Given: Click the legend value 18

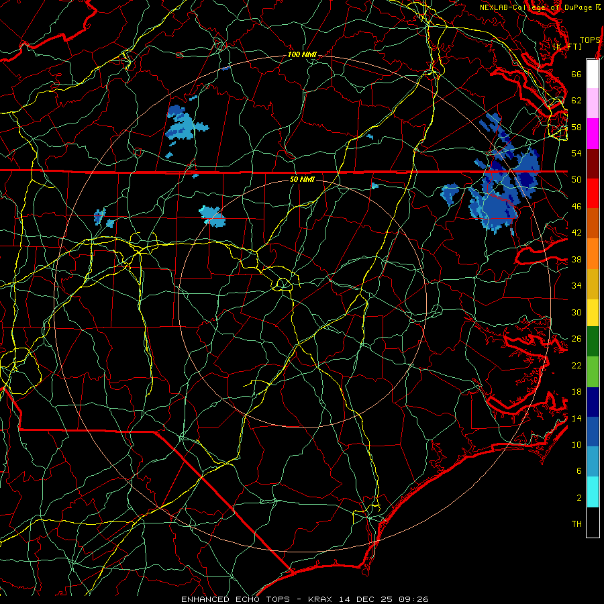Looking at the screenshot, I should click(576, 392).
